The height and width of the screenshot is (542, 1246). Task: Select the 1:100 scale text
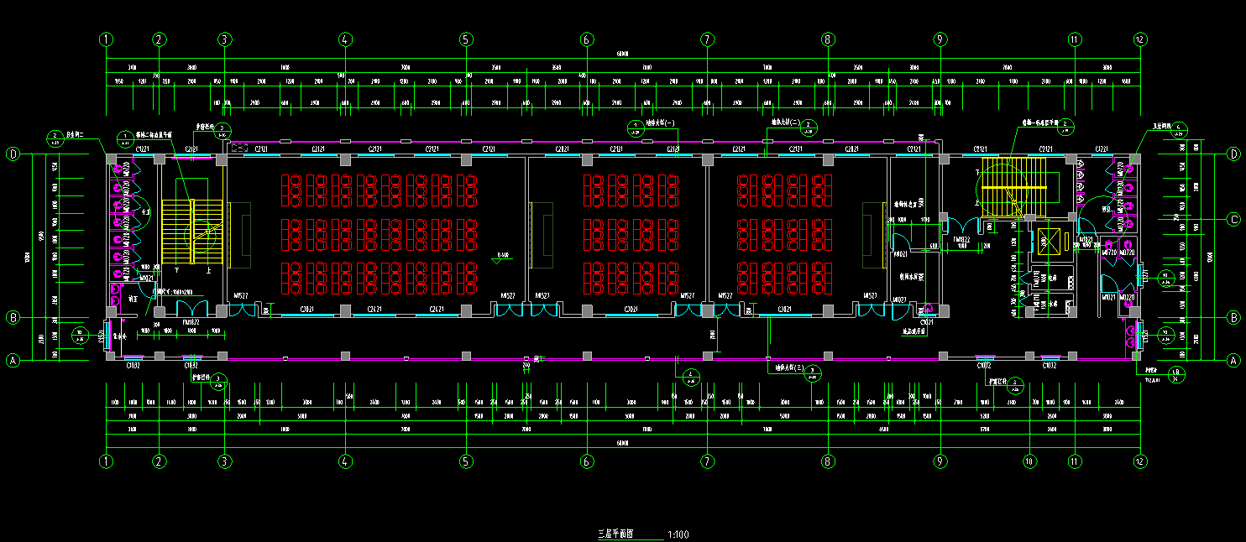pyautogui.click(x=678, y=534)
